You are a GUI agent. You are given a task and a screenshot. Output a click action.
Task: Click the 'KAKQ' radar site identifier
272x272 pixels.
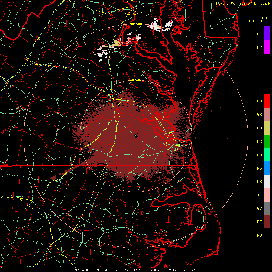(155, 270)
